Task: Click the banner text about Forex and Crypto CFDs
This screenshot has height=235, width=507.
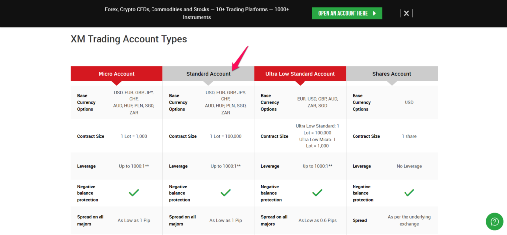Action: pos(197,13)
